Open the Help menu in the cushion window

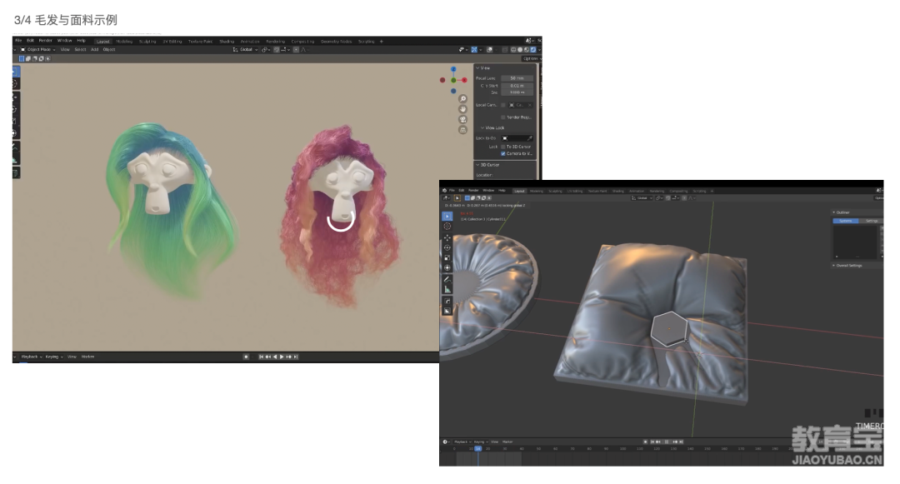[502, 191]
